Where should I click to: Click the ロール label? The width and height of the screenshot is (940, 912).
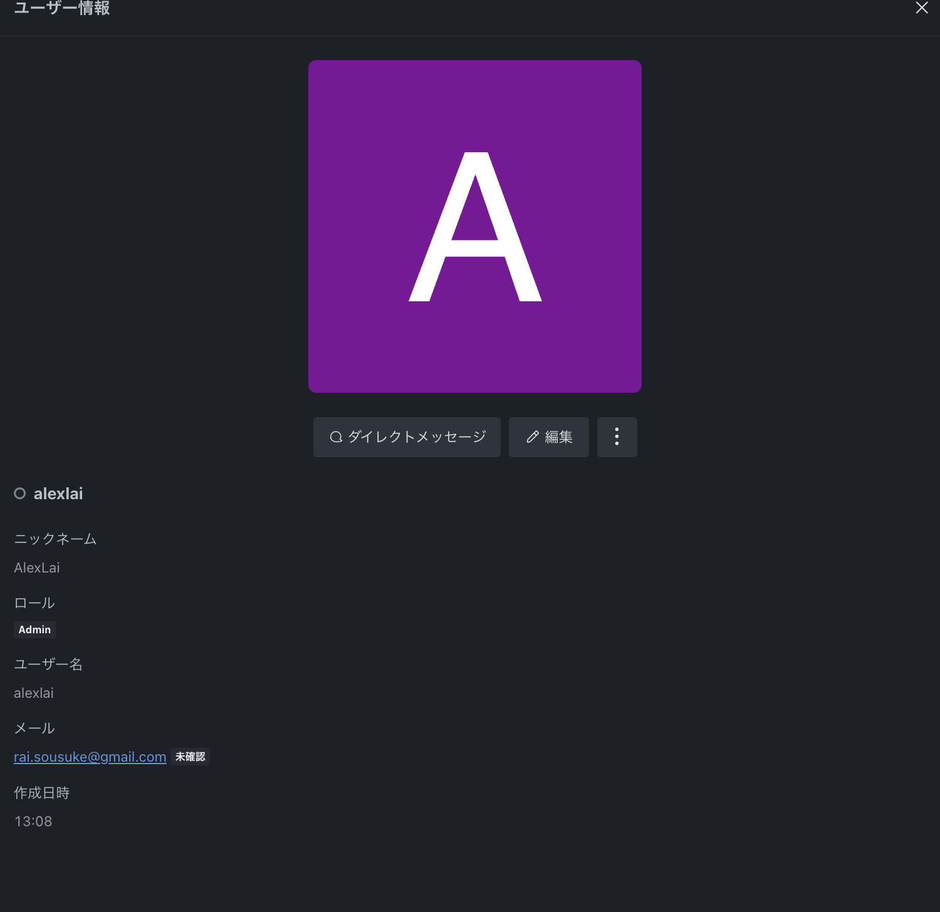coord(34,603)
